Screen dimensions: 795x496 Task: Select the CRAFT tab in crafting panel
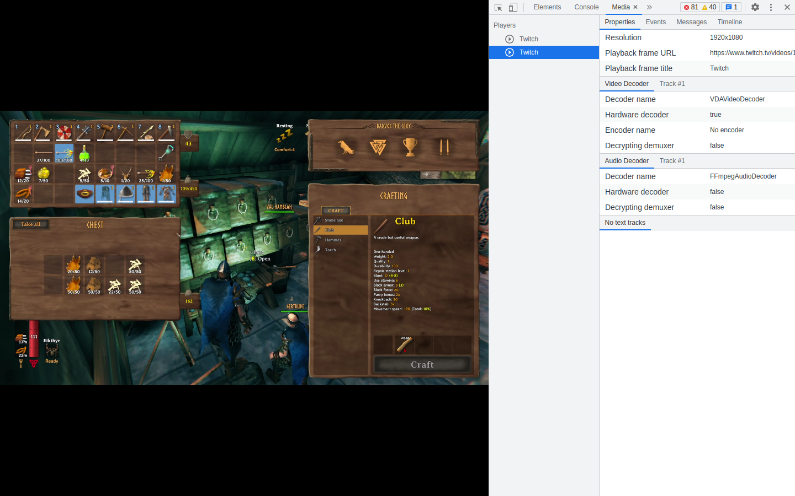[x=336, y=211]
